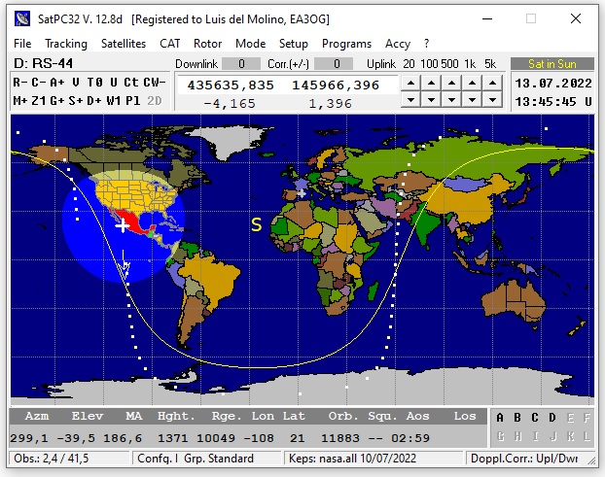Toggle the R- rotor control letter

tap(19, 83)
